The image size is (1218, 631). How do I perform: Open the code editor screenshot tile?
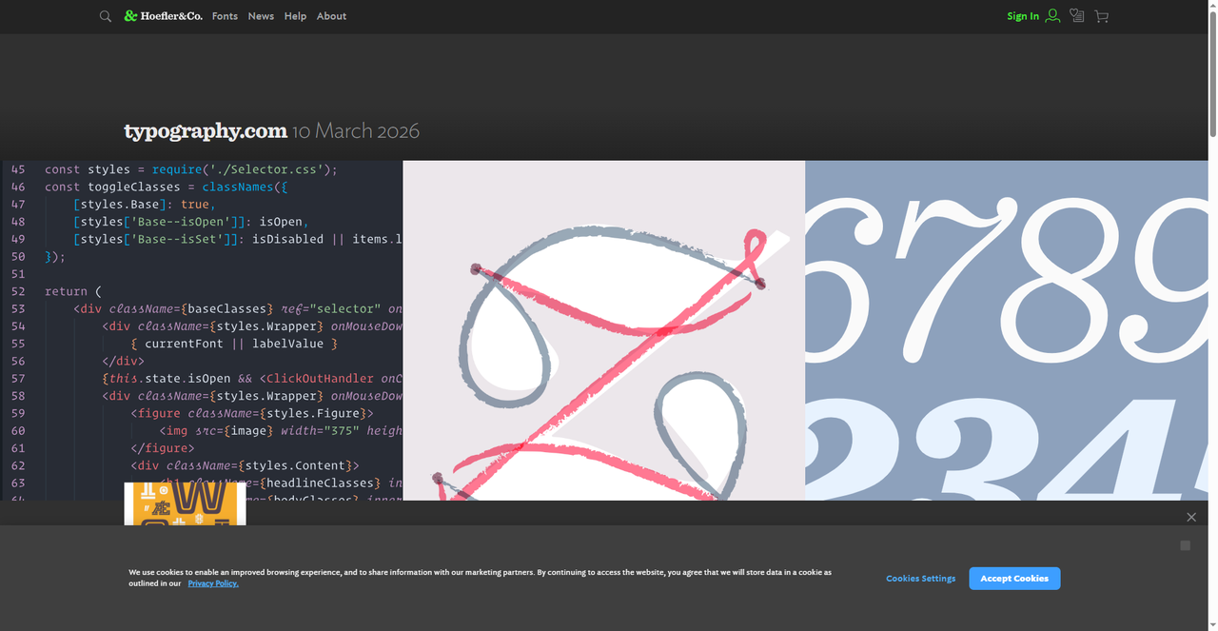tap(203, 324)
